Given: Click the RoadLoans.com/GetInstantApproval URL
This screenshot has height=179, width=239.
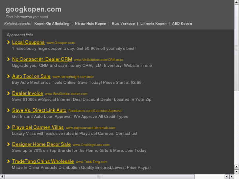Looking at the screenshot, I should [x=95, y=111].
